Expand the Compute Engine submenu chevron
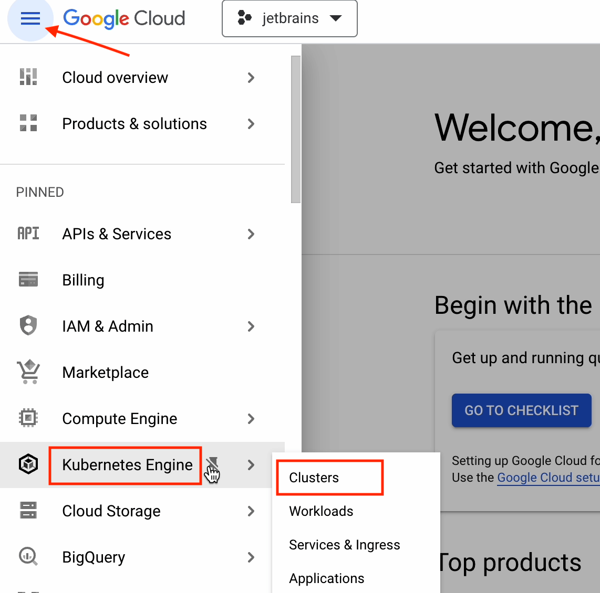 pyautogui.click(x=251, y=419)
